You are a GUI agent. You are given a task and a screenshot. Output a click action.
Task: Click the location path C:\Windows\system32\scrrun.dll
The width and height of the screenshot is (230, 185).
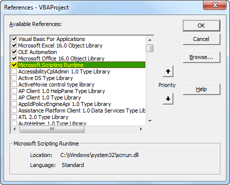tap(99, 155)
